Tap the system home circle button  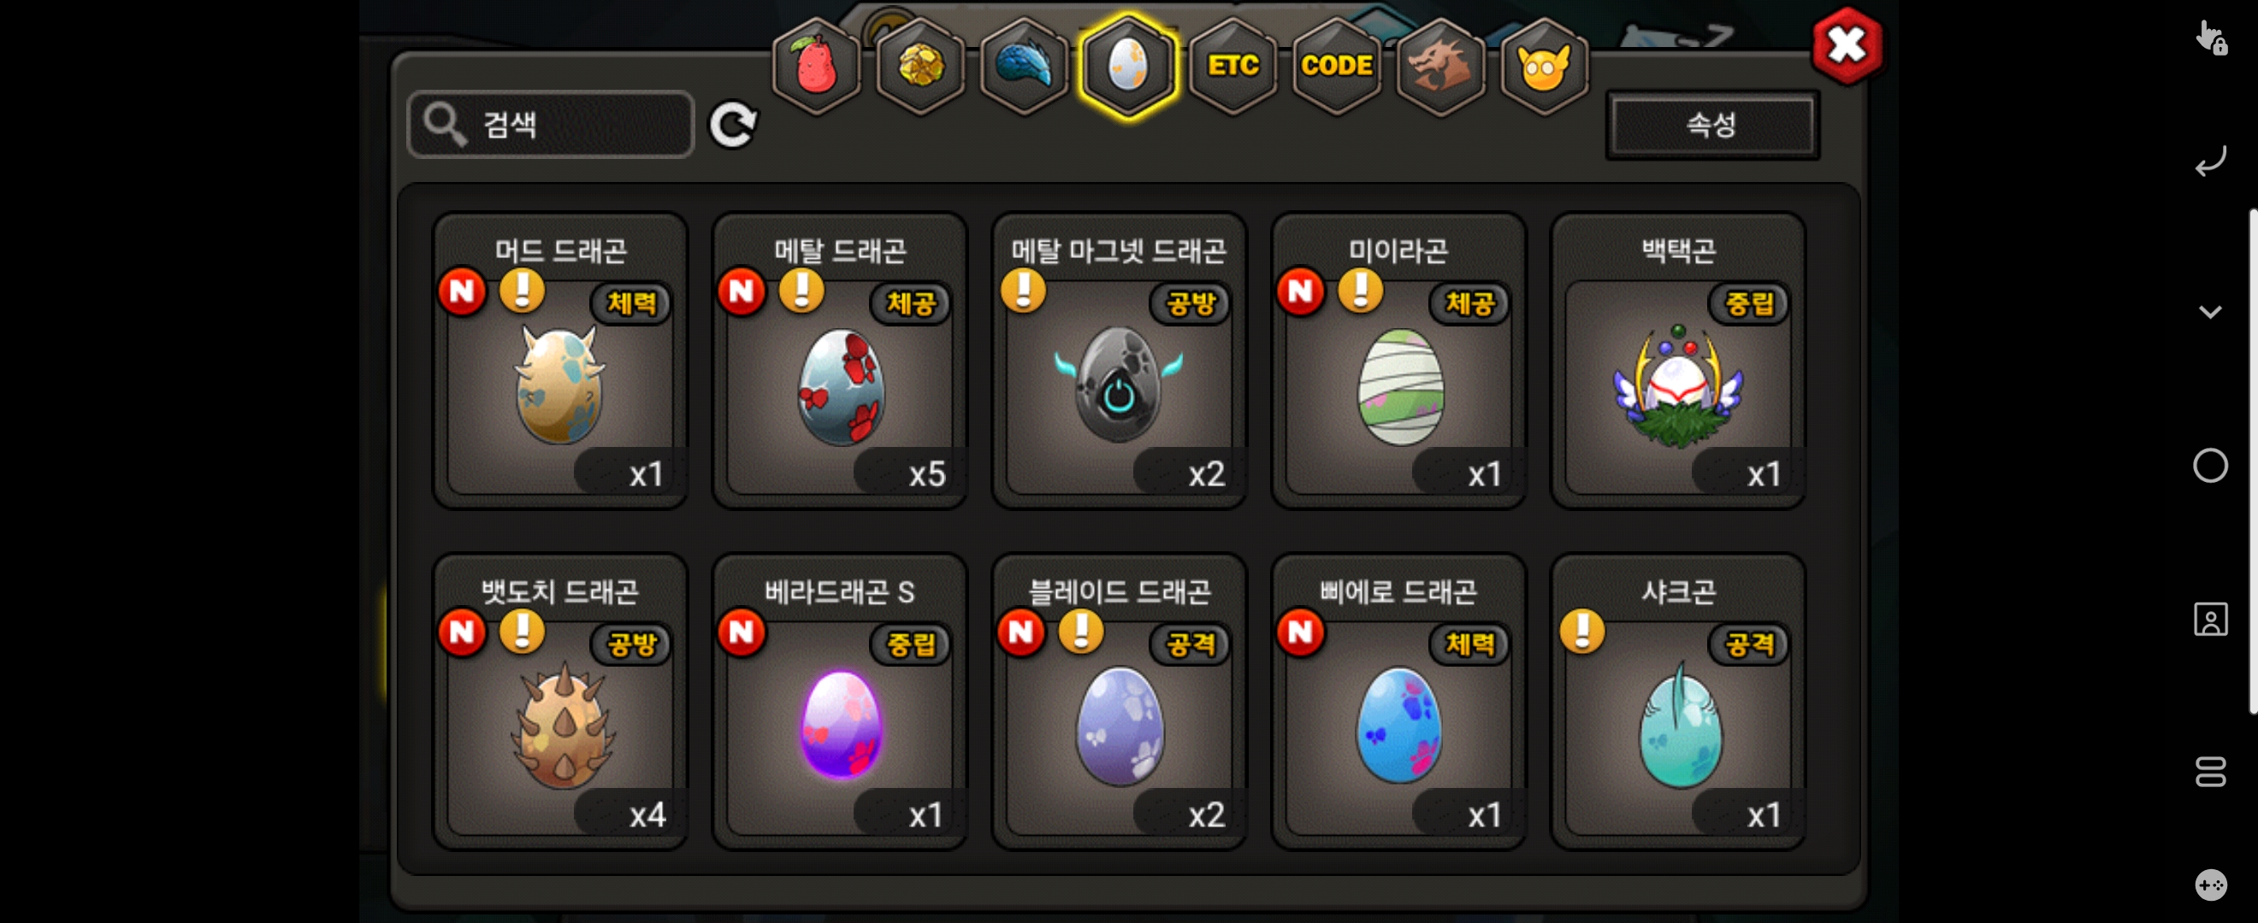(2210, 466)
